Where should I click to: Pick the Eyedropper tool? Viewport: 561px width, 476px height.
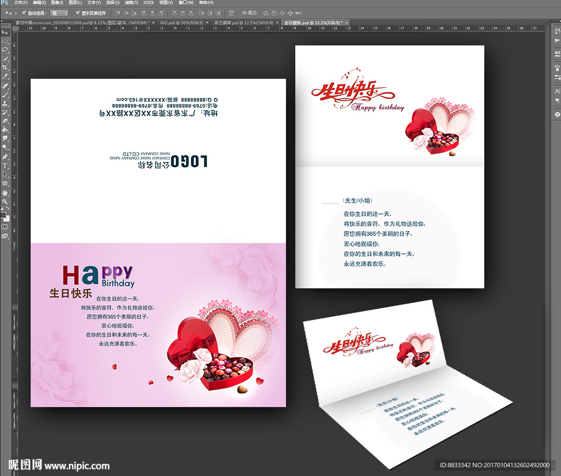point(5,76)
